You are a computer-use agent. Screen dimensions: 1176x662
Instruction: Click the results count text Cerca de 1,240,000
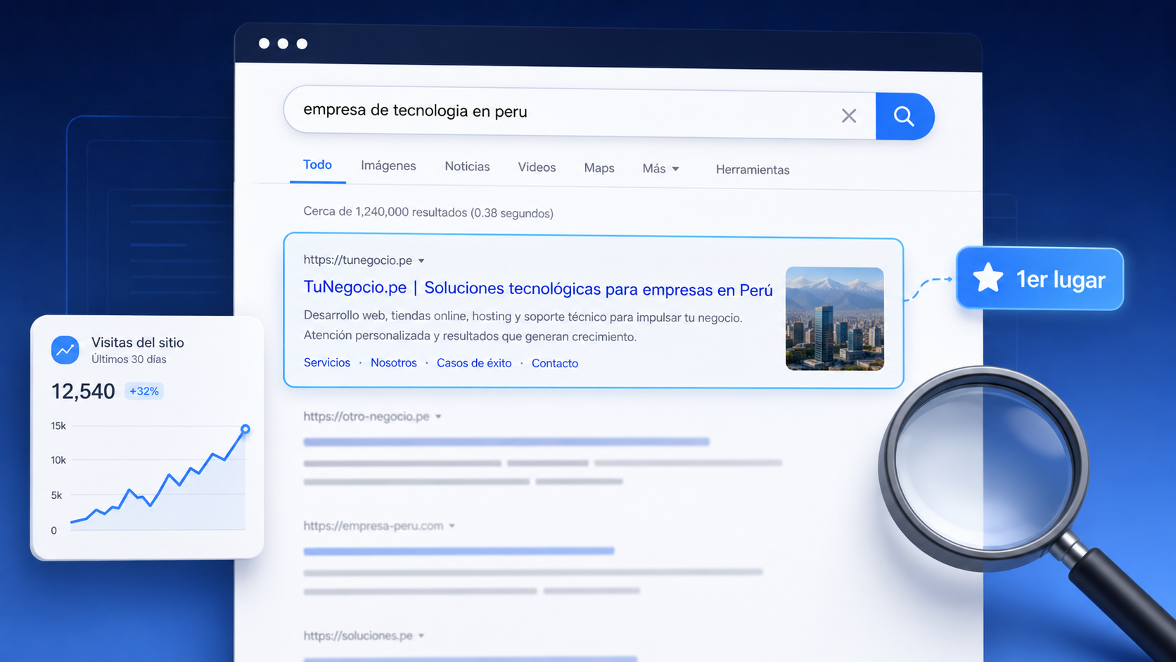point(428,212)
